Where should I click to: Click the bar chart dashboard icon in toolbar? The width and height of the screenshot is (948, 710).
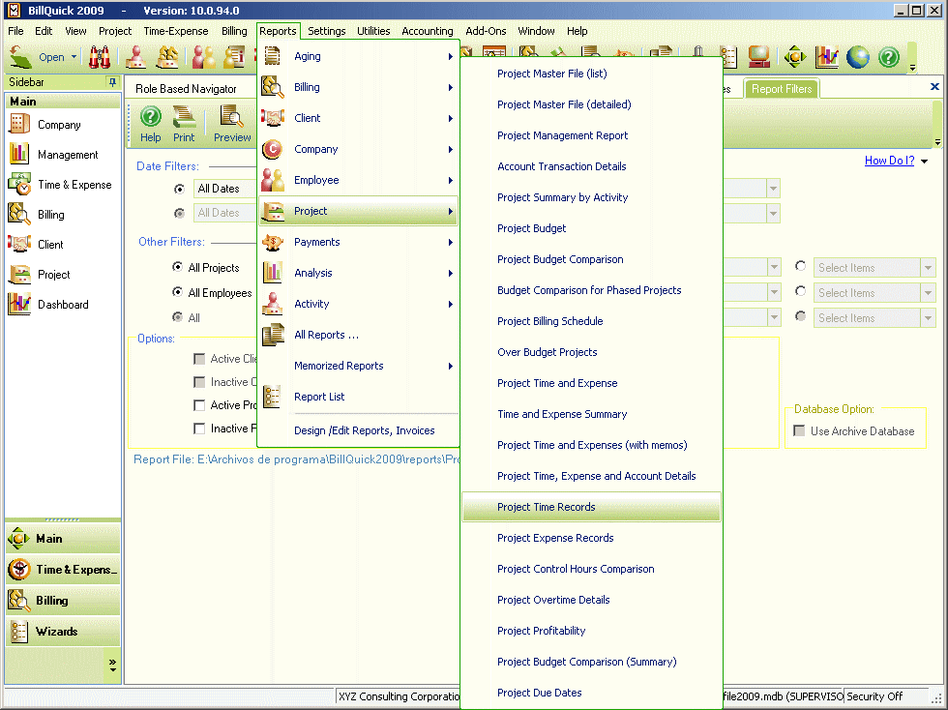pos(826,57)
